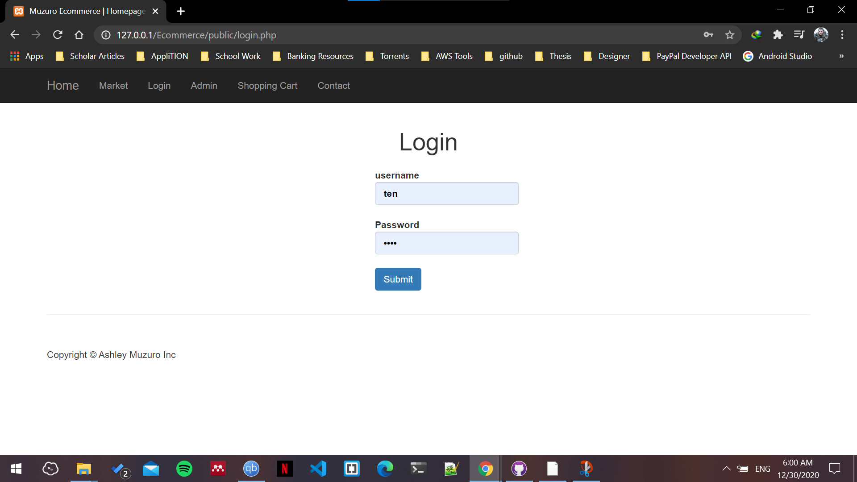The image size is (857, 482).
Task: Open the media control playlist icon
Action: 799,35
